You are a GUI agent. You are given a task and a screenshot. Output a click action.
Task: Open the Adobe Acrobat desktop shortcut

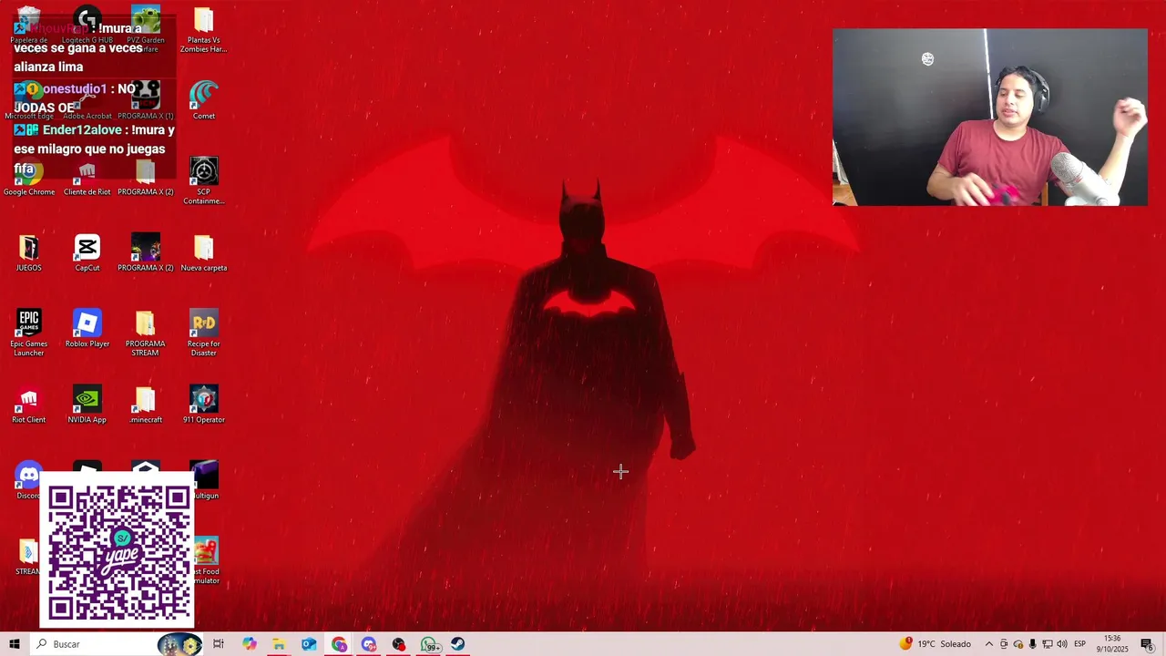(87, 98)
